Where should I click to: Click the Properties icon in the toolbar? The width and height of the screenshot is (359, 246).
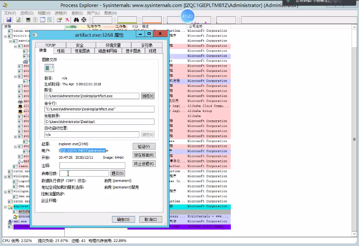pyautogui.click(x=59, y=20)
